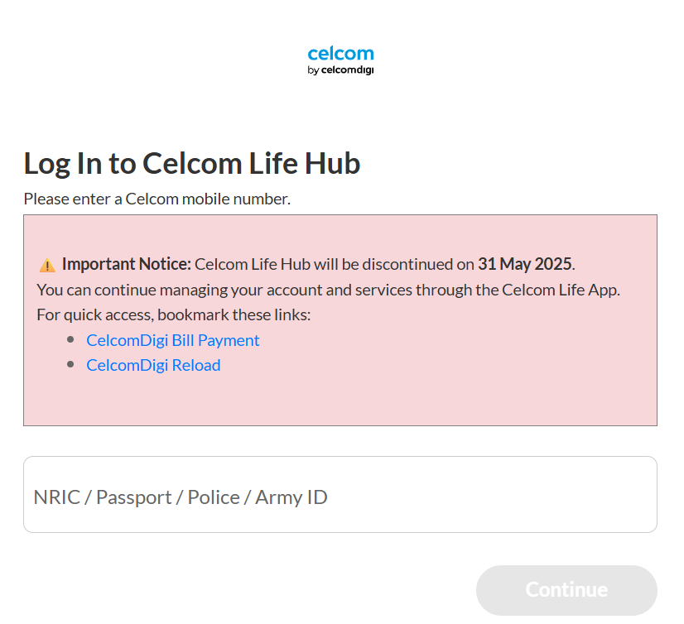684x624 pixels.
Task: Click inside the NRIC ID input field
Action: click(x=340, y=494)
